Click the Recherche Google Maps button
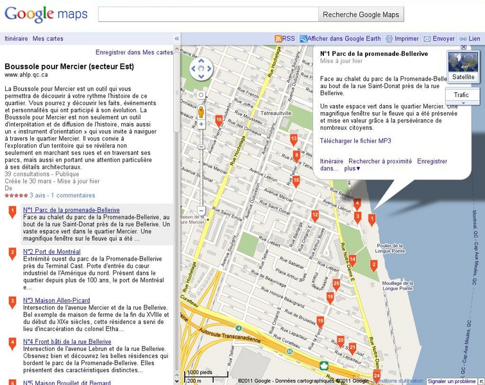 [361, 15]
